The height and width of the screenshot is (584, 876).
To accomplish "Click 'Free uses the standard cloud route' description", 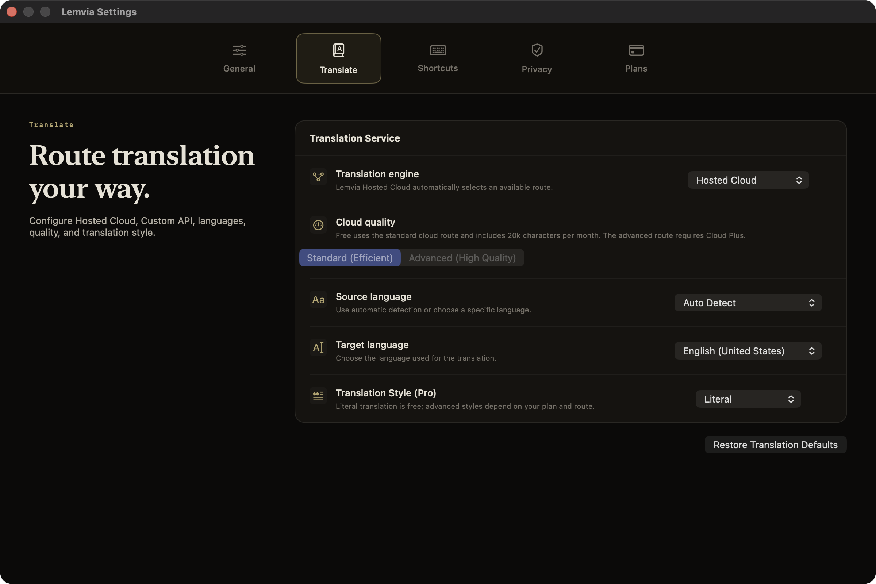I will coord(541,235).
